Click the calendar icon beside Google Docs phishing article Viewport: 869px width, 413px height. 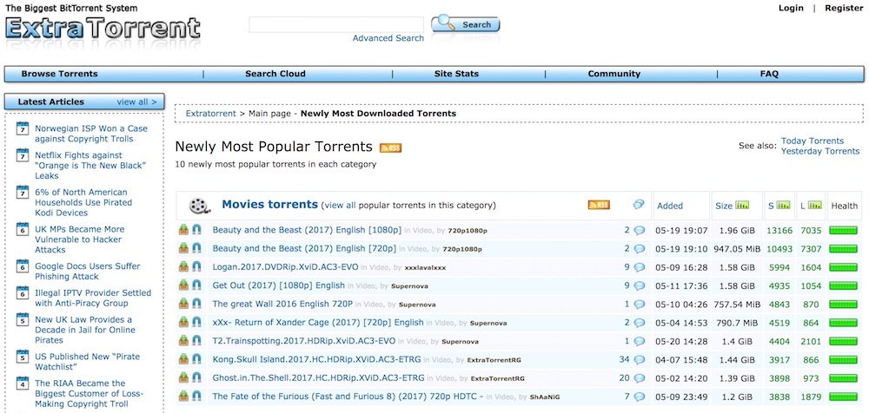tap(23, 265)
